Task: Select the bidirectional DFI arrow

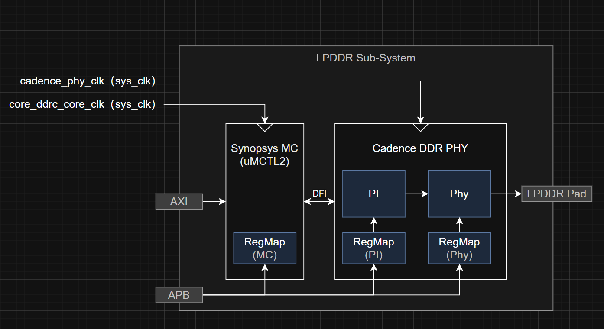Action: (x=319, y=201)
